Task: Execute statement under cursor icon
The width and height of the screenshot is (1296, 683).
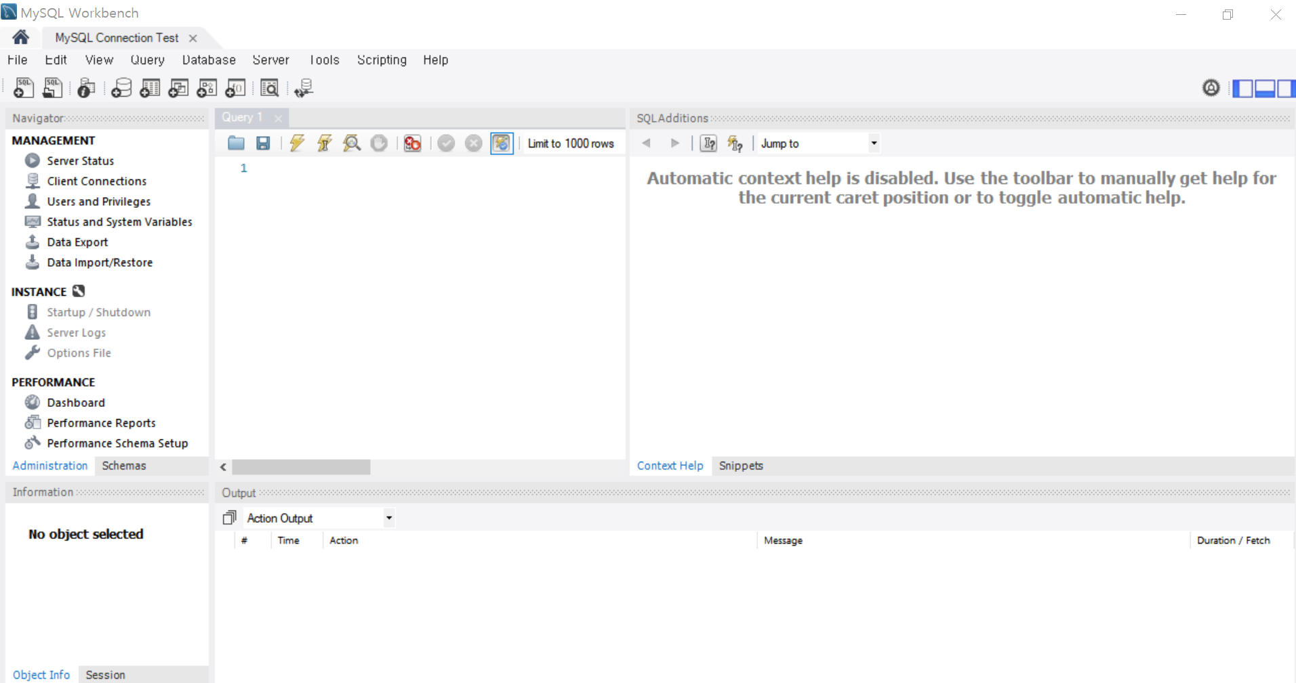Action: point(325,143)
